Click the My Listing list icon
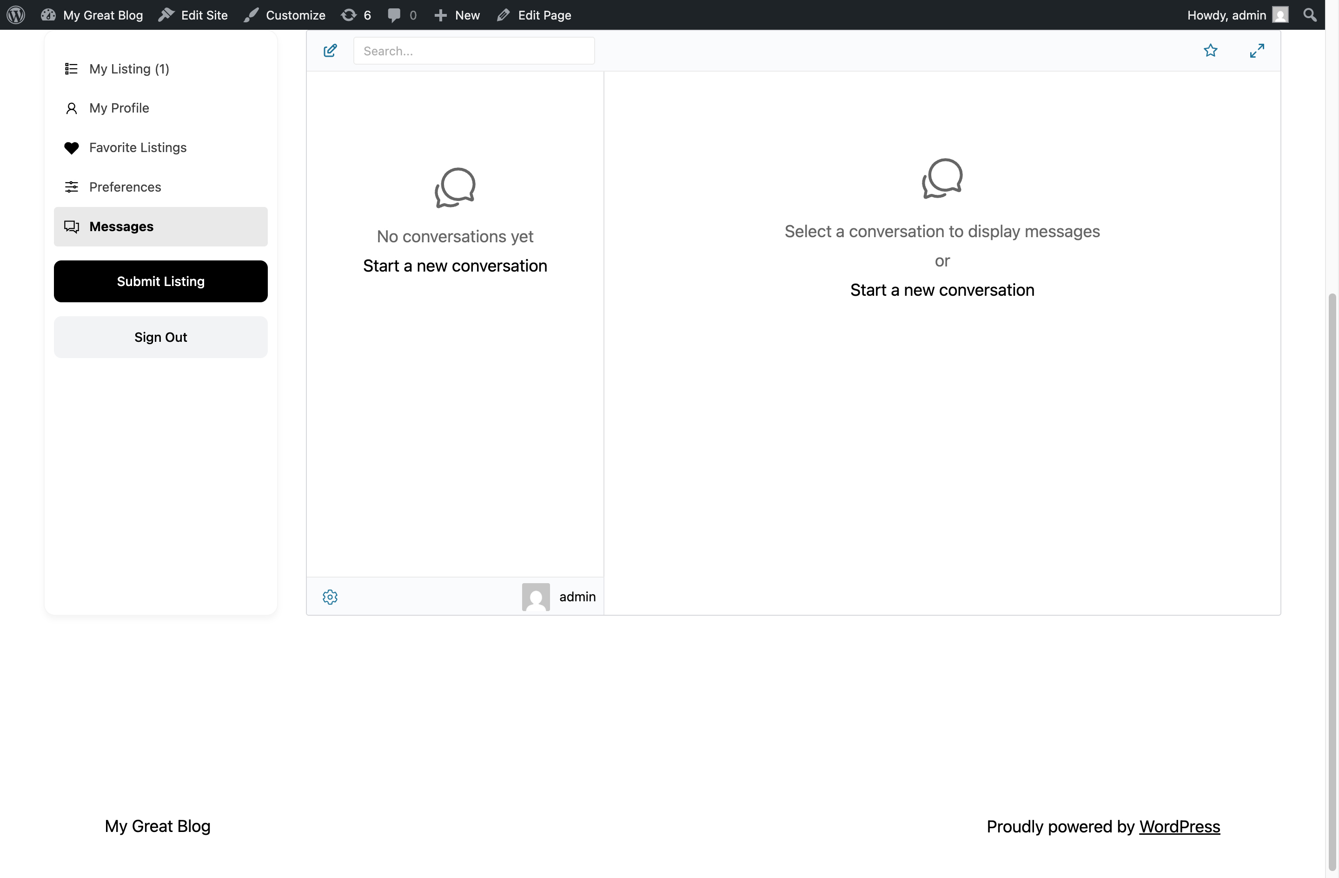 coord(71,69)
